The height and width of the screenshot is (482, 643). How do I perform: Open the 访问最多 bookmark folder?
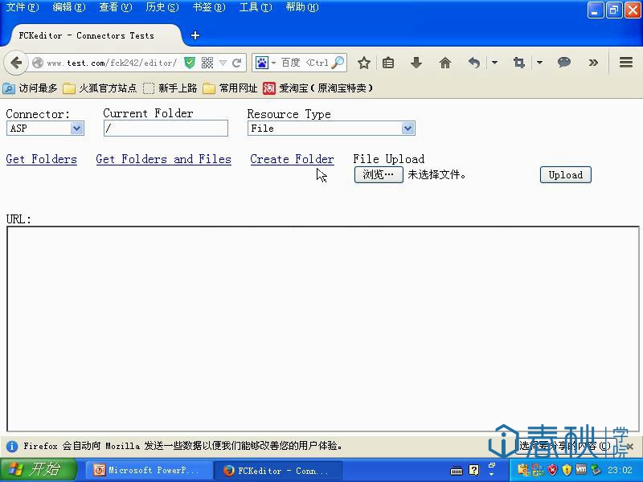pos(31,88)
